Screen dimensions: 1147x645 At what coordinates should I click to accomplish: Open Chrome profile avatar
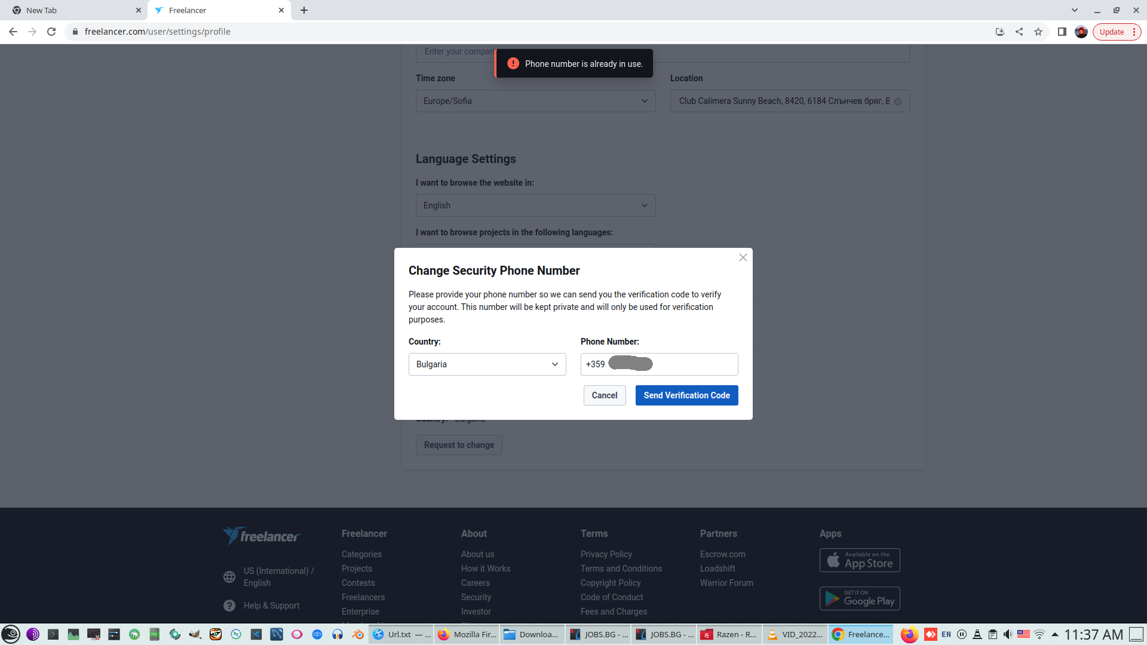point(1081,32)
